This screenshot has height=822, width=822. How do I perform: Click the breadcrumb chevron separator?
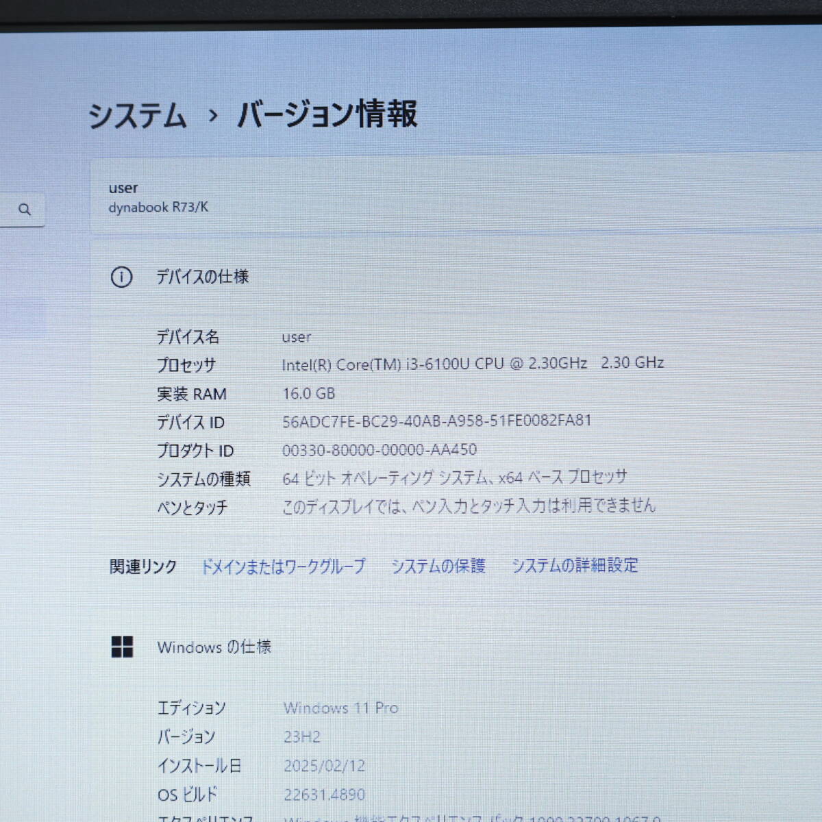click(213, 116)
